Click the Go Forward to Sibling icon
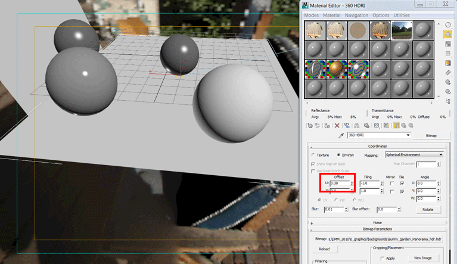The height and width of the screenshot is (264, 457). 411,126
